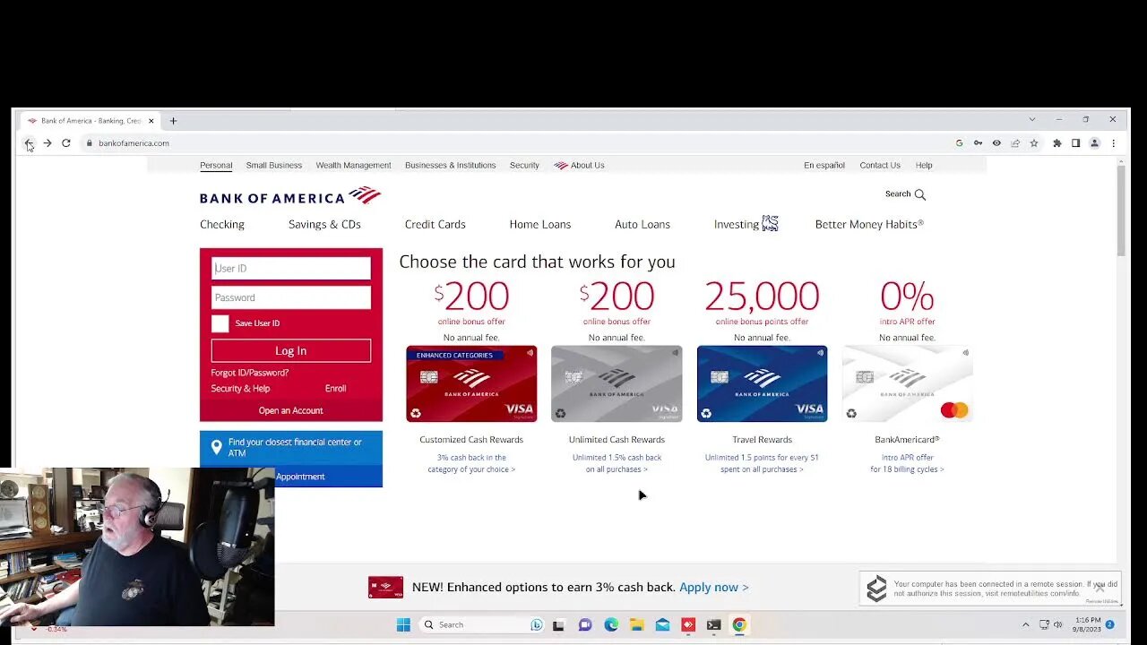Select the Personal tab

(x=216, y=166)
